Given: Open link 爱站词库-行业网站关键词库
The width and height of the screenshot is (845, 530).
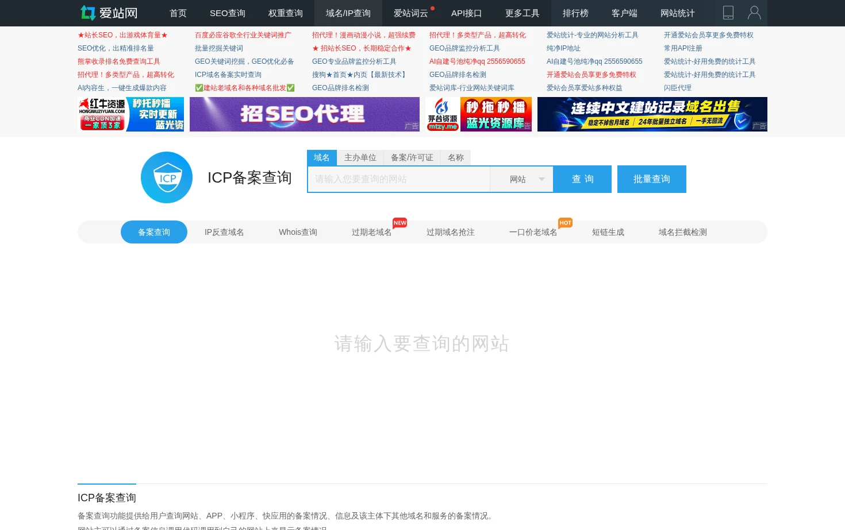Looking at the screenshot, I should pyautogui.click(x=472, y=88).
